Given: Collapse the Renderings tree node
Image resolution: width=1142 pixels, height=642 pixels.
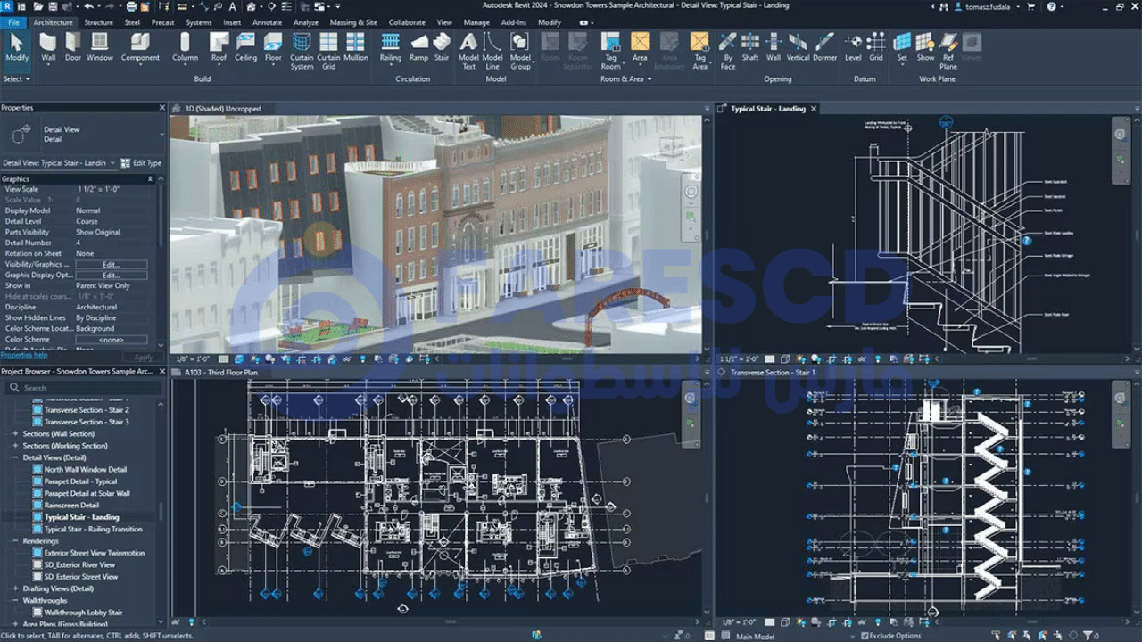Looking at the screenshot, I should (15, 541).
